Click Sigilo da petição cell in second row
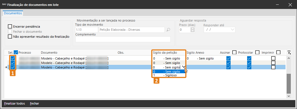 169,63
